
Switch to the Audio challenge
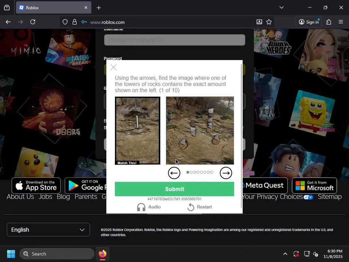click(x=149, y=207)
